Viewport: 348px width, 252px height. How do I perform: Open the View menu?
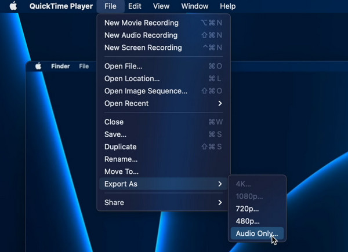(x=161, y=6)
